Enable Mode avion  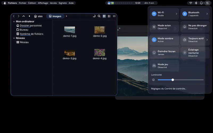(164, 27)
